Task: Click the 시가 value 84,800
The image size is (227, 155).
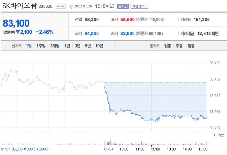Action: click(91, 34)
